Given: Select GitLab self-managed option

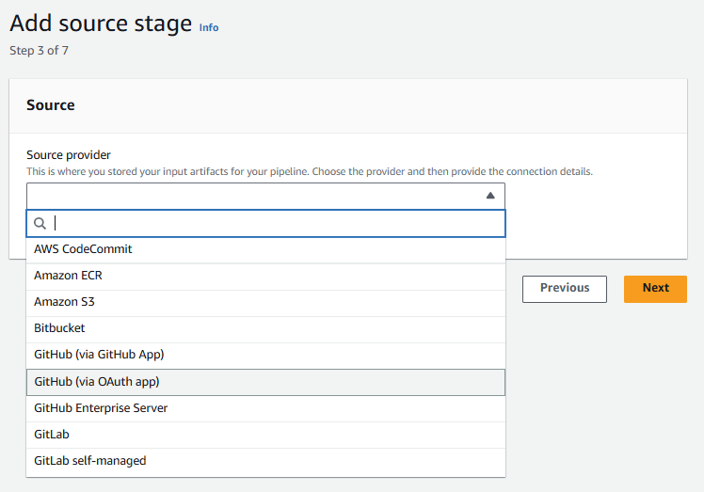Looking at the screenshot, I should [265, 461].
